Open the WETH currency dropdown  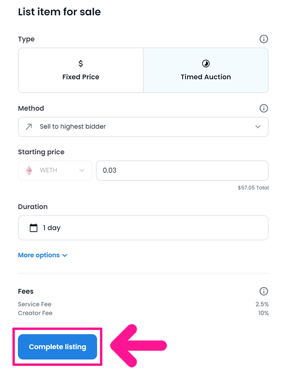55,170
